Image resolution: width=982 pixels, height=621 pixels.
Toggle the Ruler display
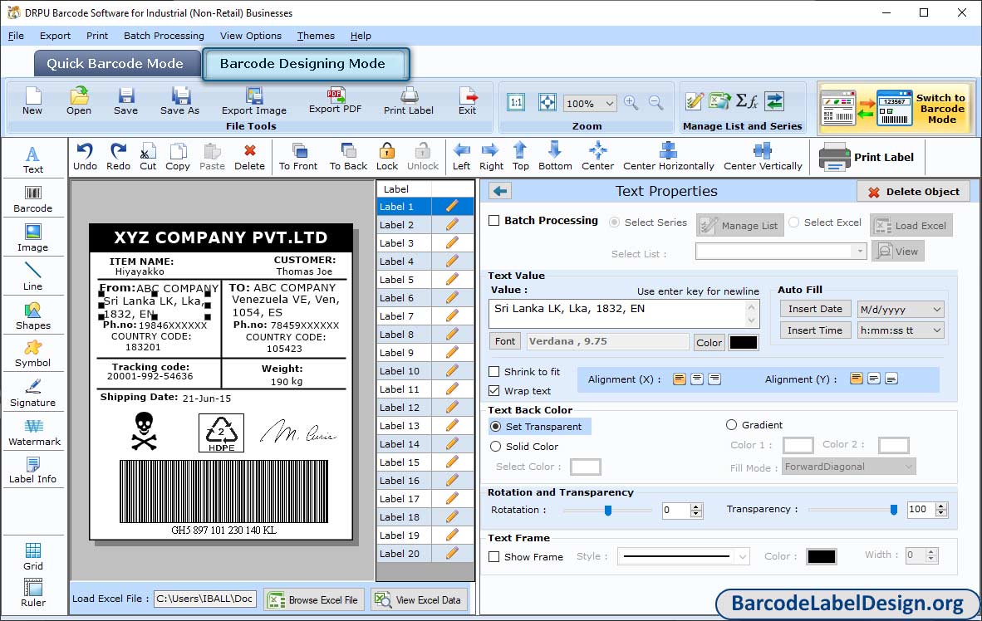coord(33,593)
